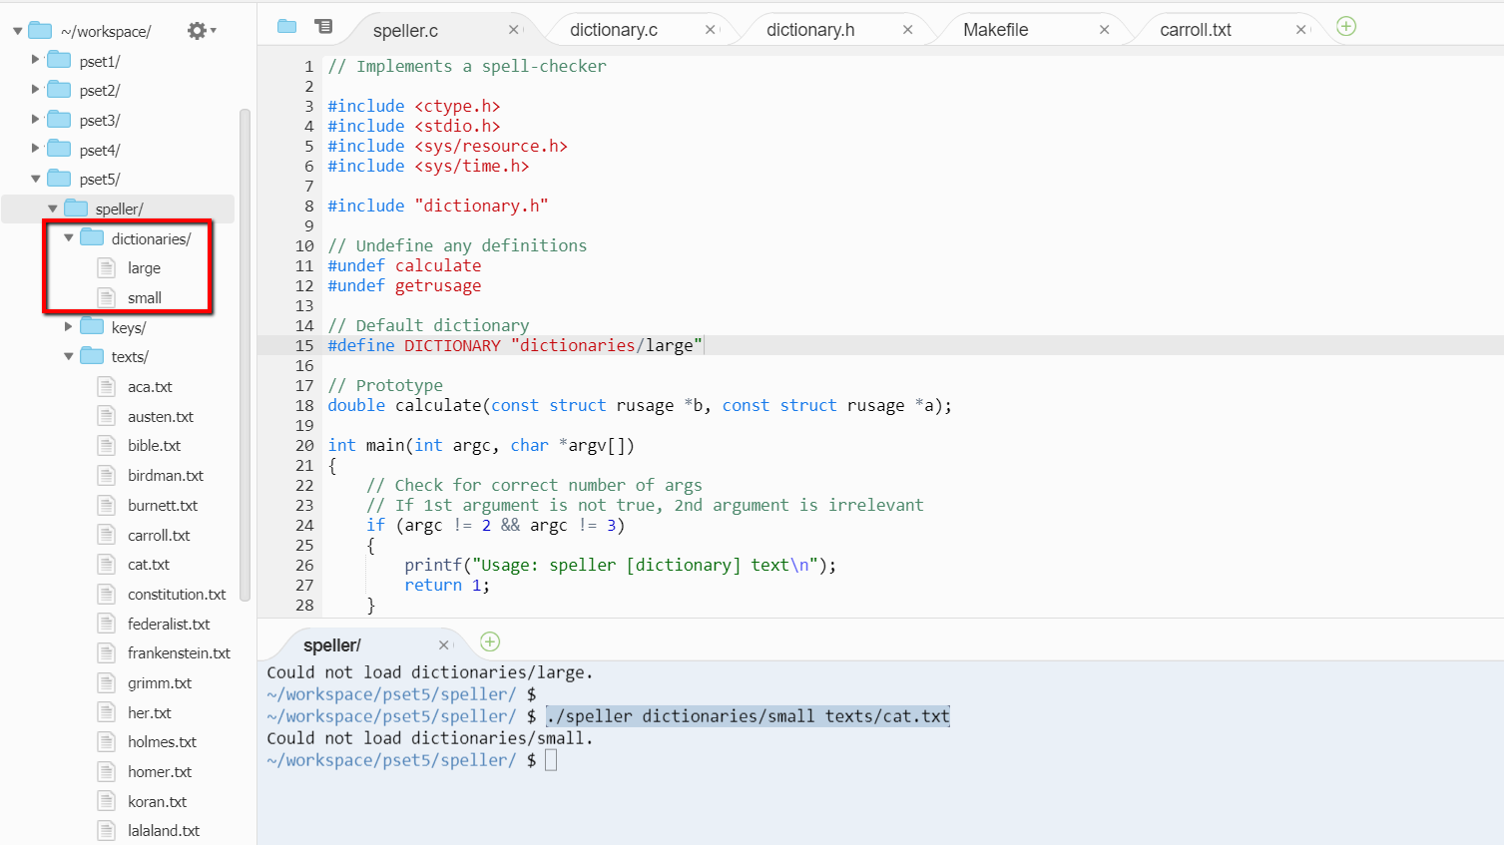Image resolution: width=1504 pixels, height=845 pixels.
Task: Click the highlighted ./speller command in terminal
Action: coord(748,716)
